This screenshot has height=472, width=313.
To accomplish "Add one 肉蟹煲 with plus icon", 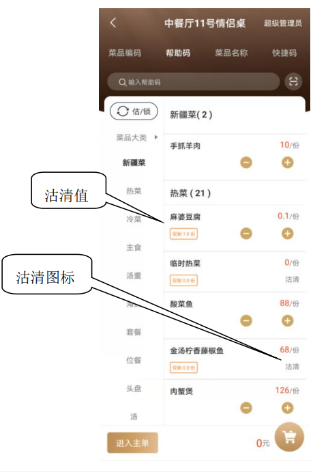I will (x=288, y=408).
